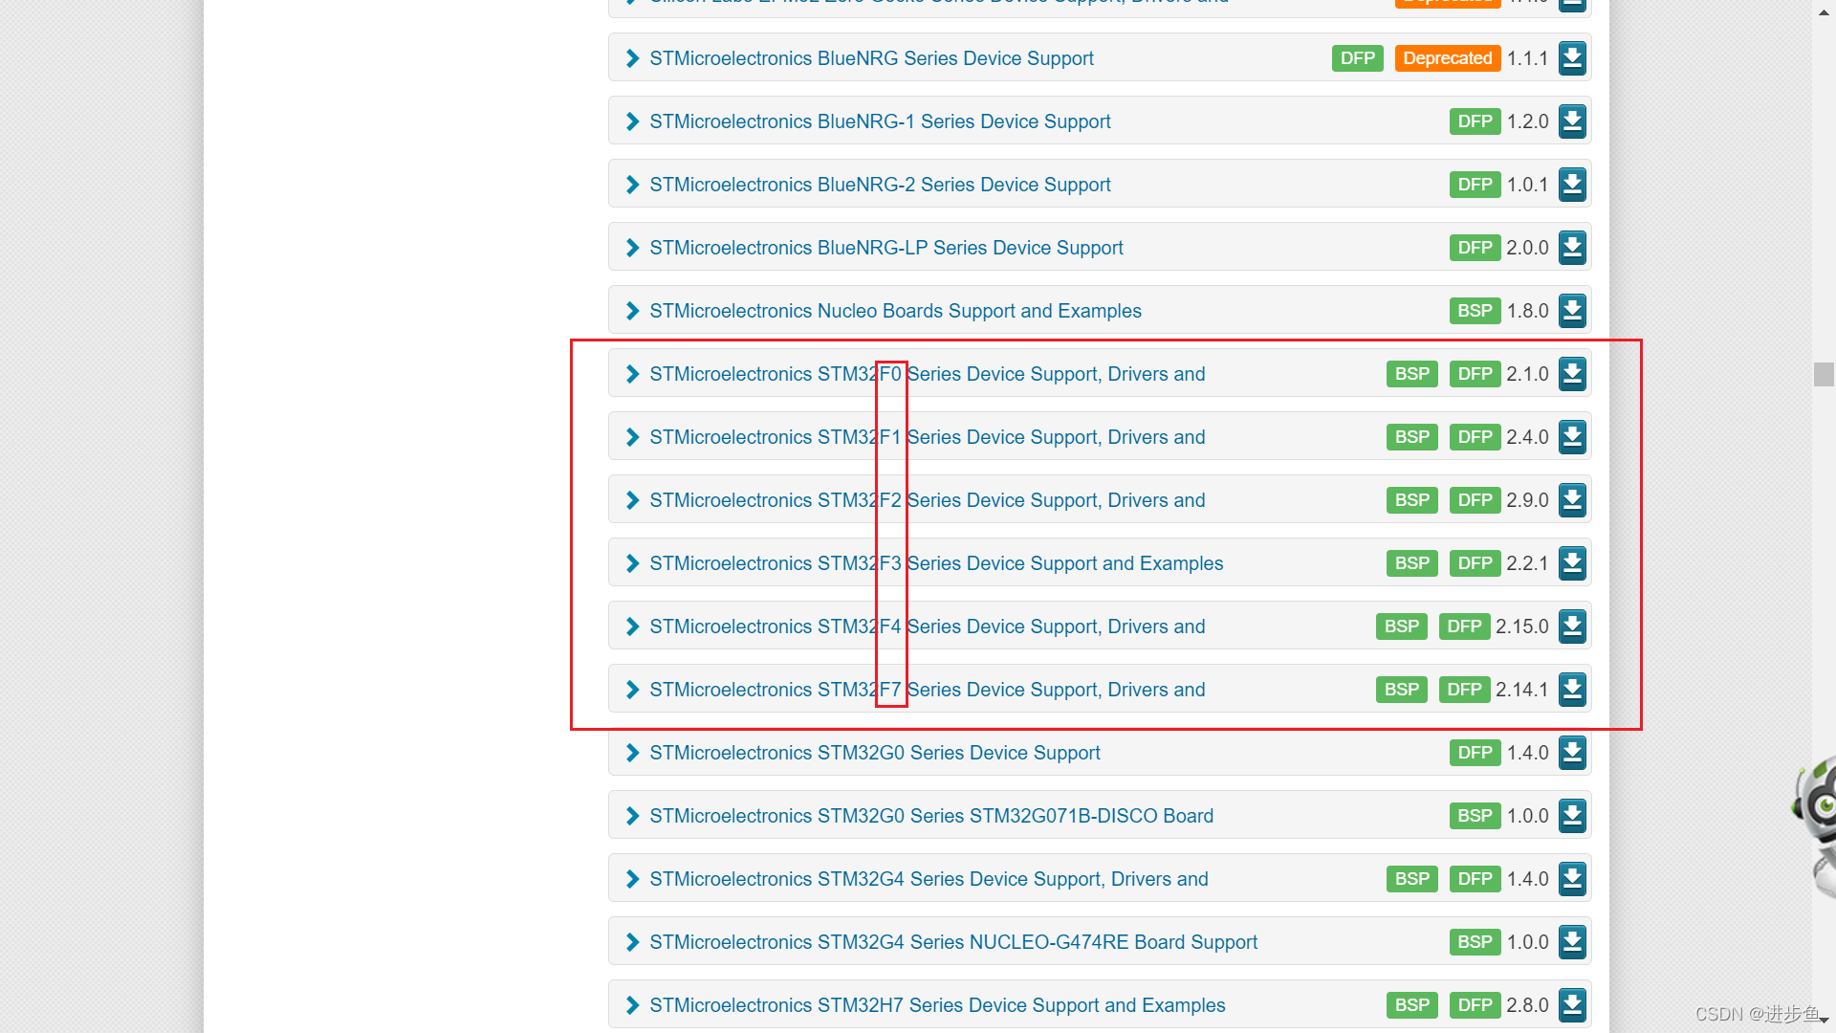This screenshot has height=1033, width=1836.
Task: Expand the STM32H7 Series row chevron
Action: pyautogui.click(x=632, y=1005)
